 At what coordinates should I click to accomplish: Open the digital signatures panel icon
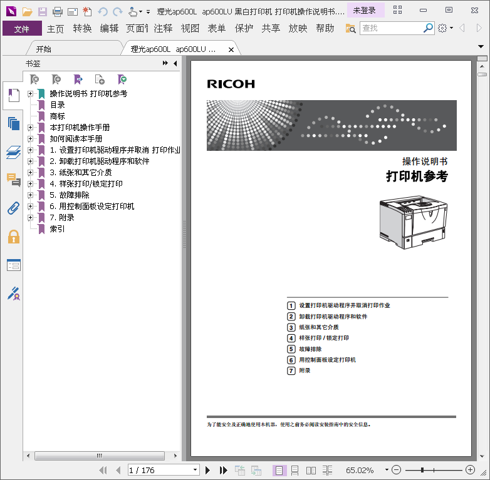coord(13,294)
